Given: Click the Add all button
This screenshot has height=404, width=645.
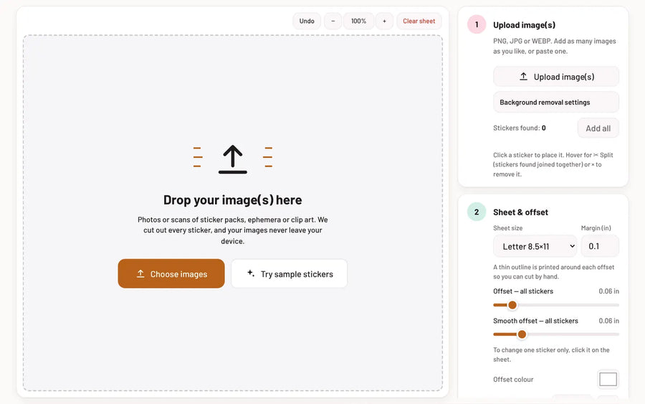Looking at the screenshot, I should pyautogui.click(x=598, y=128).
